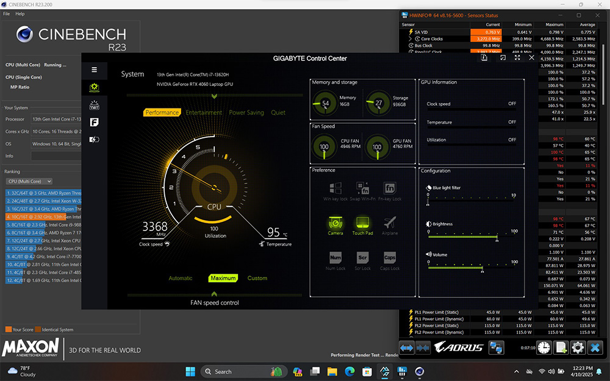This screenshot has height=381, width=610.
Task: Click the fullscreen expand icon in Control Center
Action: [517, 57]
